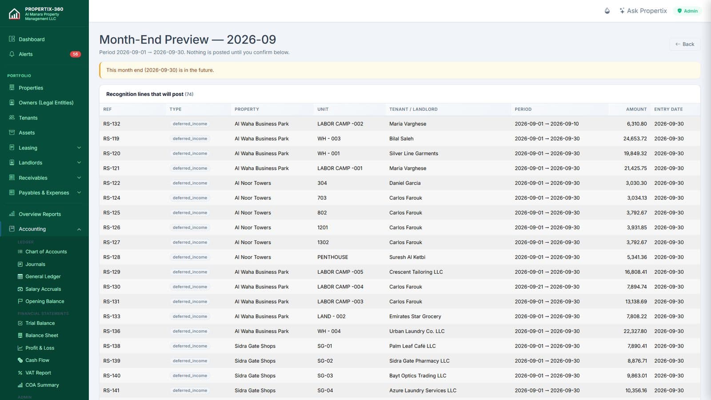Click period 2026-09-21 → 2026-09-30 cell
The image size is (711, 400).
pyautogui.click(x=547, y=287)
